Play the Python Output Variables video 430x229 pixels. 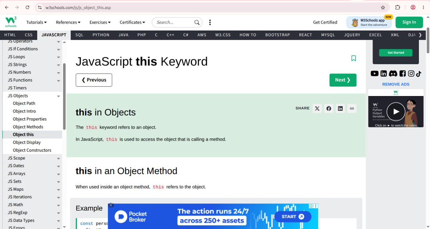point(396,111)
